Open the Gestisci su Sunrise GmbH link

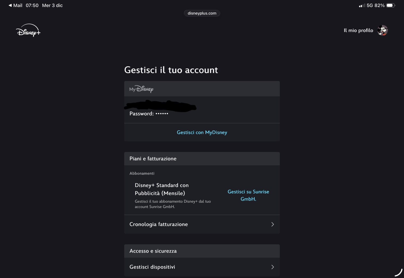click(x=248, y=195)
